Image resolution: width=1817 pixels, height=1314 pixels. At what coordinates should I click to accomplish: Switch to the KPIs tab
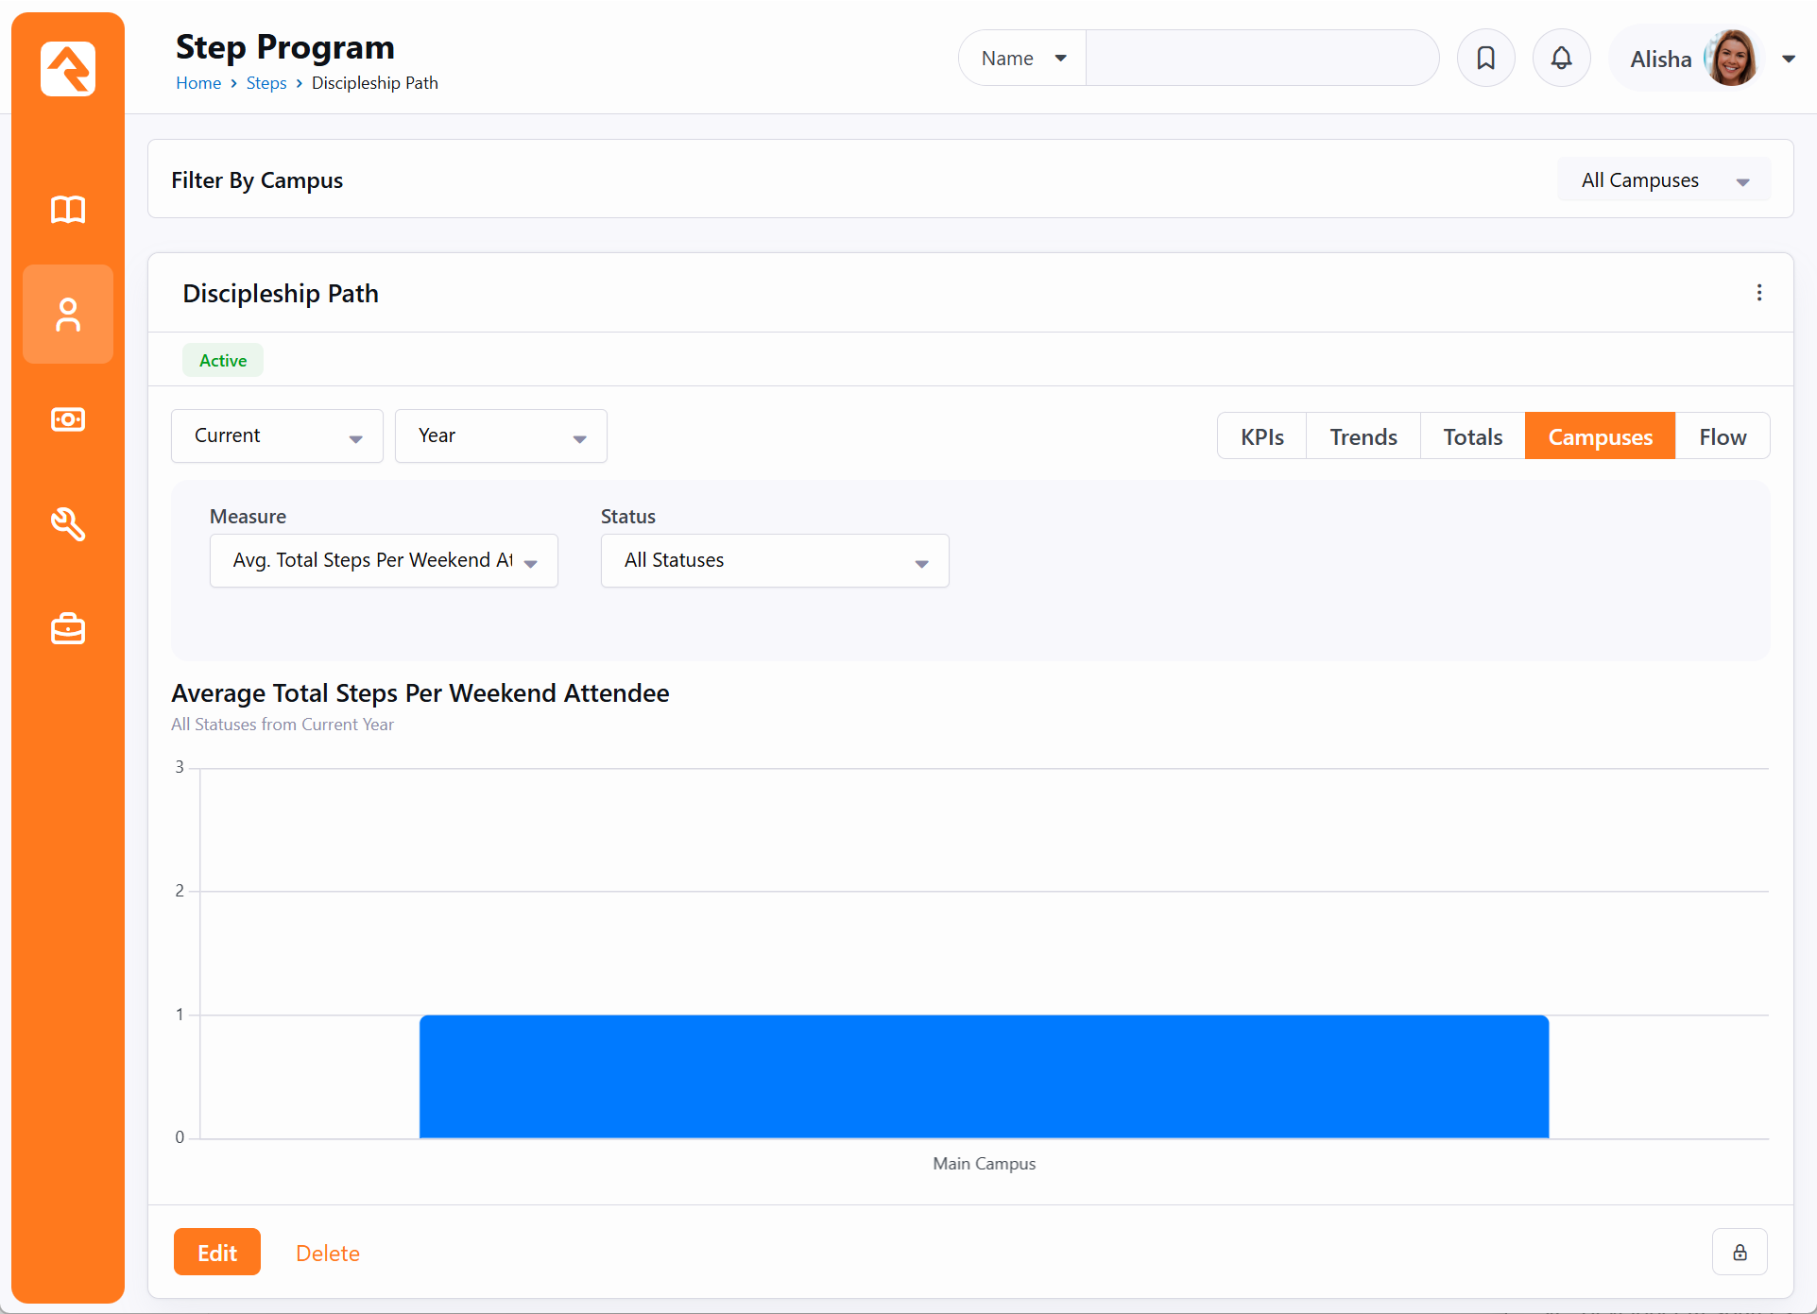coord(1261,437)
